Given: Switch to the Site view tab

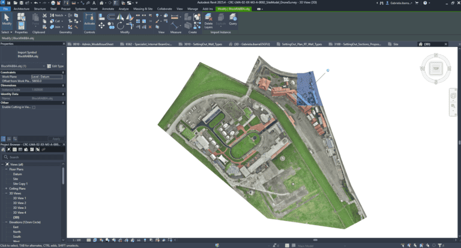Looking at the screenshot, I should (x=396, y=44).
